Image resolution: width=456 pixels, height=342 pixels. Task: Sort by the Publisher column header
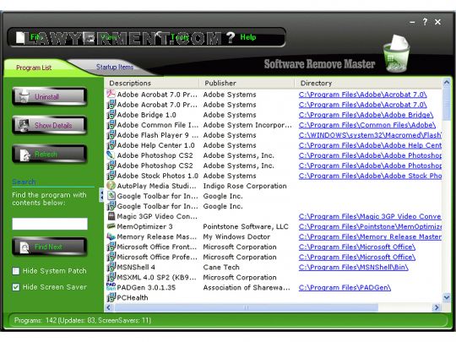247,83
